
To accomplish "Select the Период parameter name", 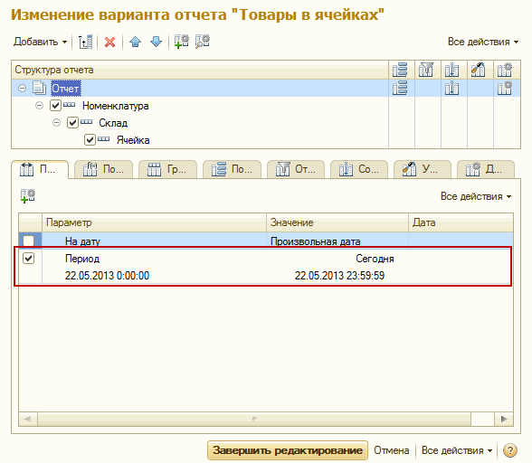I will (82, 259).
